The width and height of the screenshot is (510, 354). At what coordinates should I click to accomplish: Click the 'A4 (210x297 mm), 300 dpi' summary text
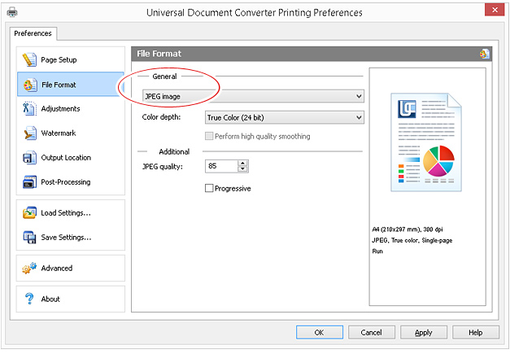click(408, 229)
